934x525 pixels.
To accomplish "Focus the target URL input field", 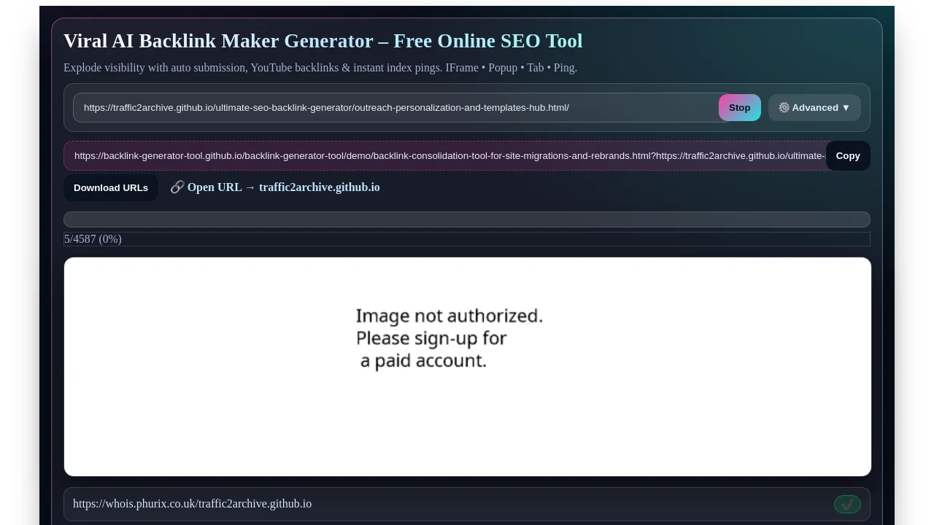I will [401, 107].
